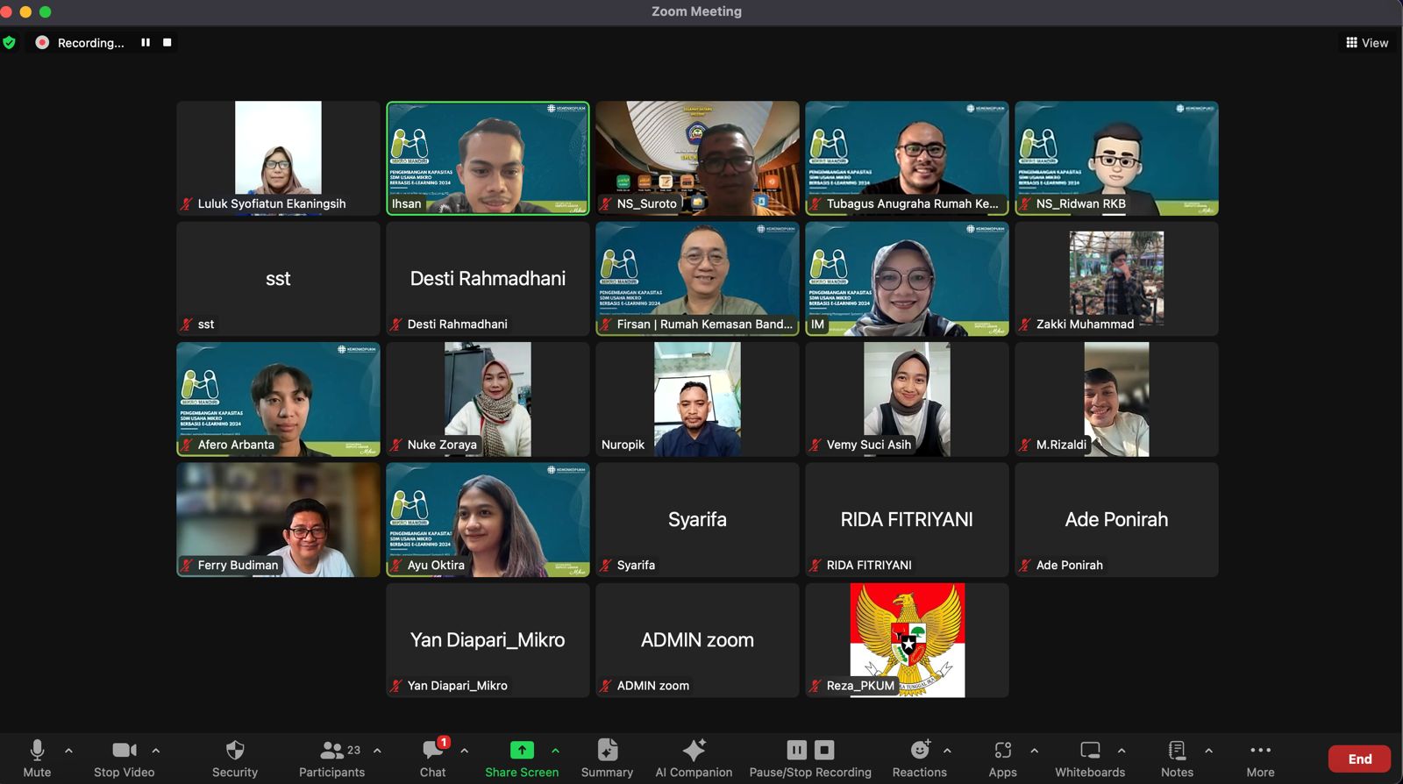The image size is (1403, 784).
Task: Click the red End meeting button
Action: click(1359, 759)
